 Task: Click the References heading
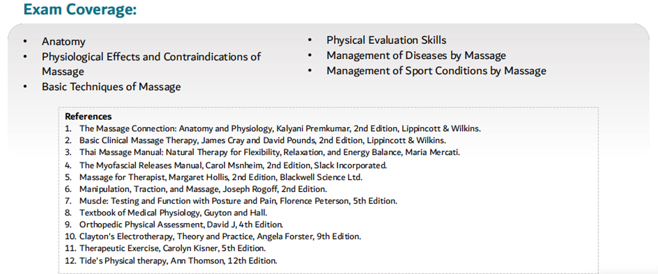coord(88,116)
